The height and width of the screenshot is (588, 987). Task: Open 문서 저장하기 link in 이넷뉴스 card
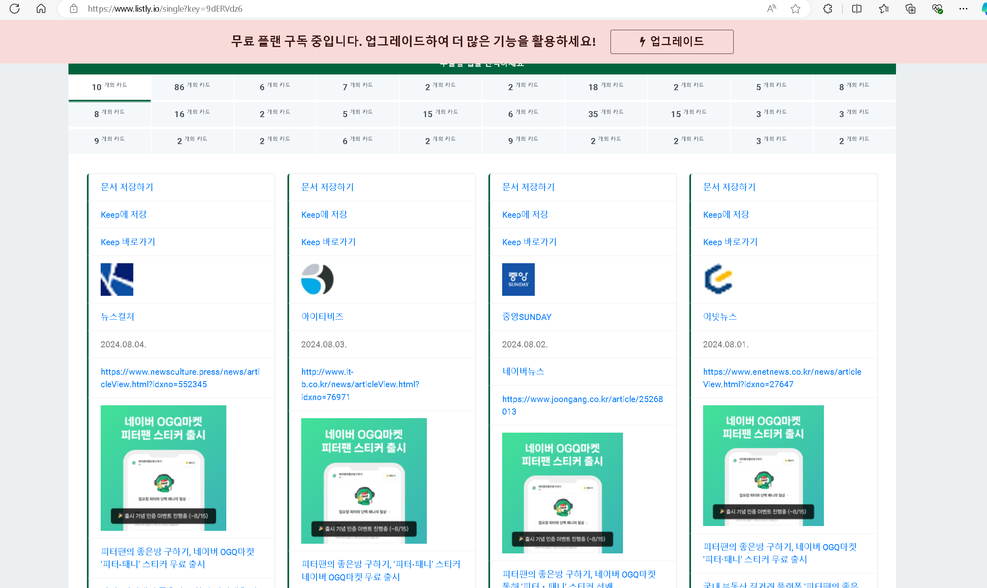(x=729, y=187)
